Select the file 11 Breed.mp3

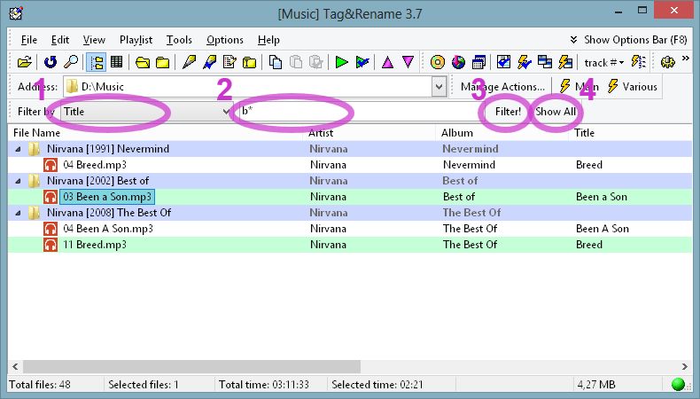95,245
